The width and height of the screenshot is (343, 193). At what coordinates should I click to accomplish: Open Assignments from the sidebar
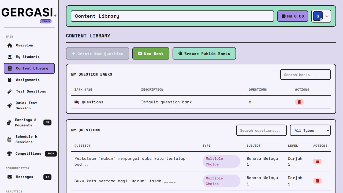tap(29, 80)
